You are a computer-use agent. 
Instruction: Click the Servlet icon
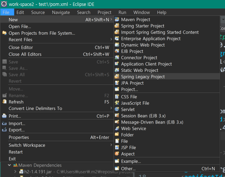(117, 109)
